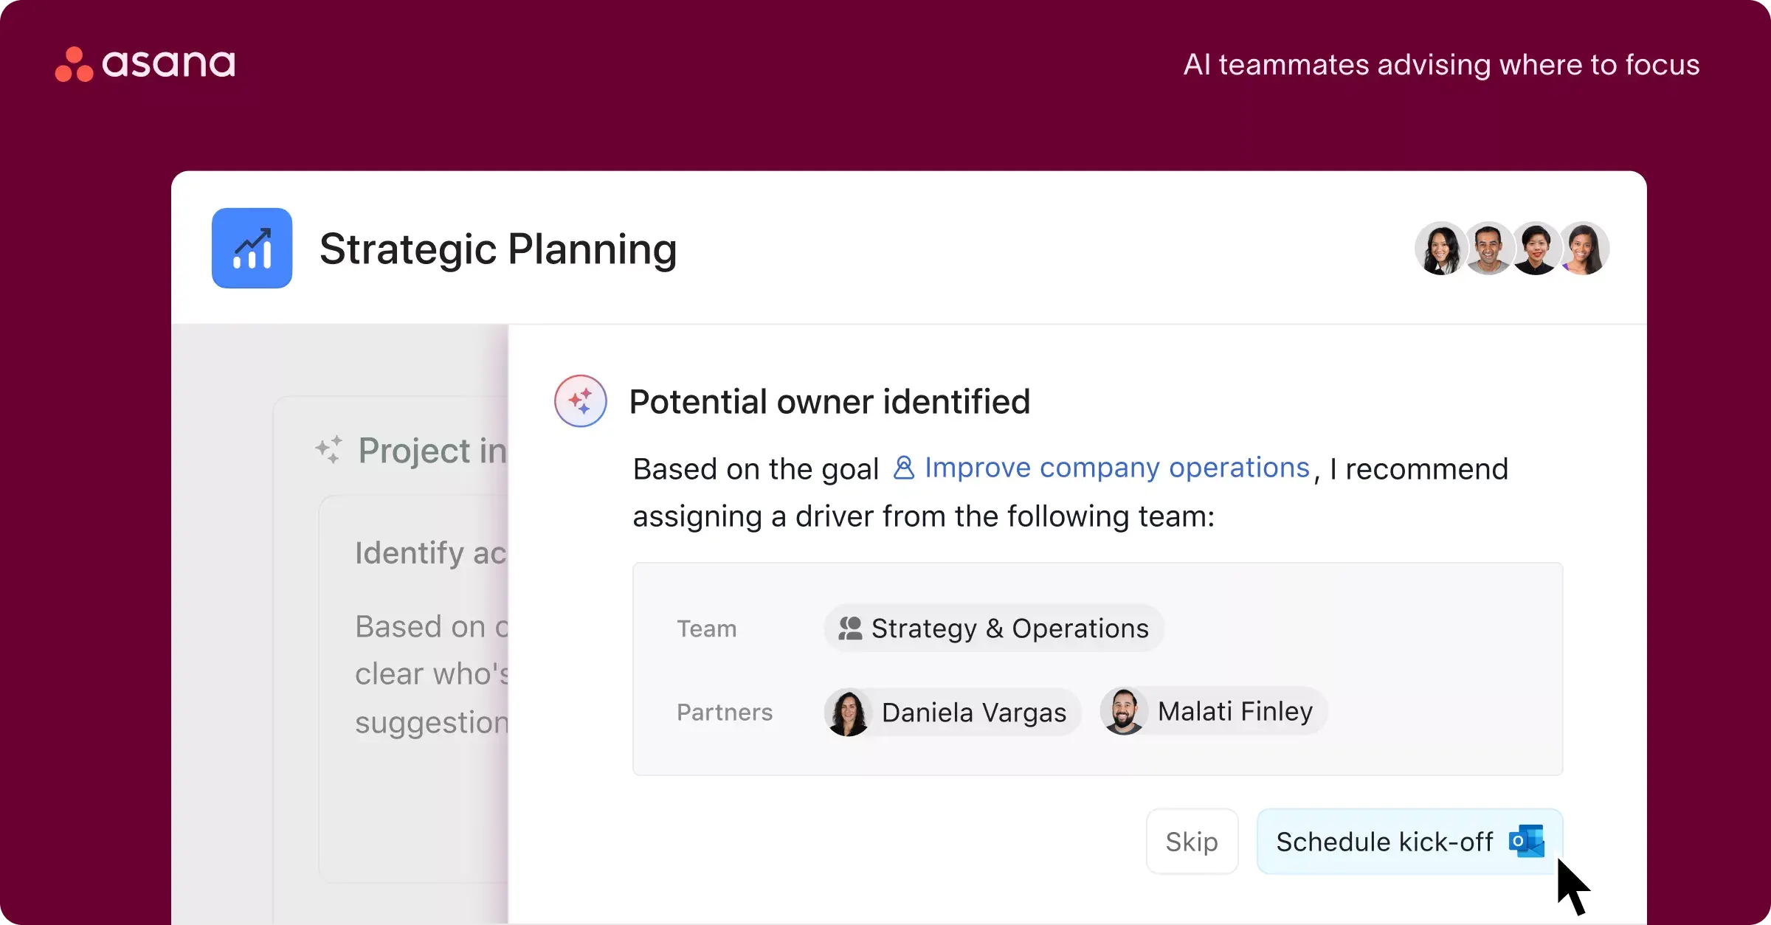The image size is (1771, 925).
Task: Click the Skip button
Action: (x=1190, y=842)
